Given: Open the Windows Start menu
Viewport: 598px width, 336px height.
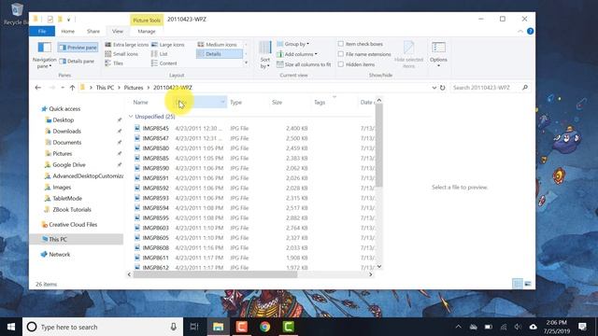Looking at the screenshot, I should pos(11,327).
